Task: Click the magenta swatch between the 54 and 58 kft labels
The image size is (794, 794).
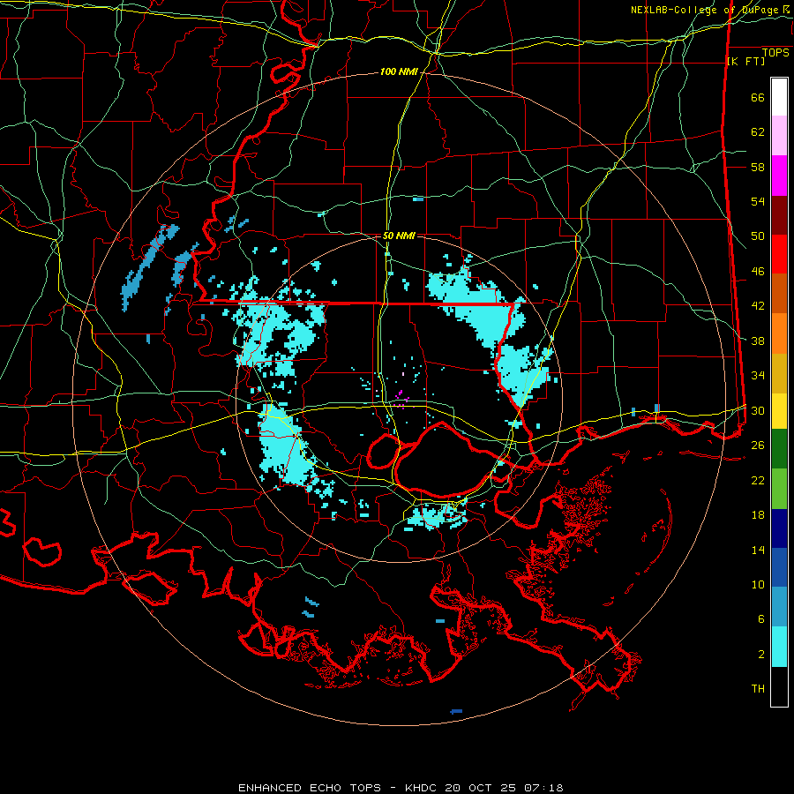Action: [779, 176]
